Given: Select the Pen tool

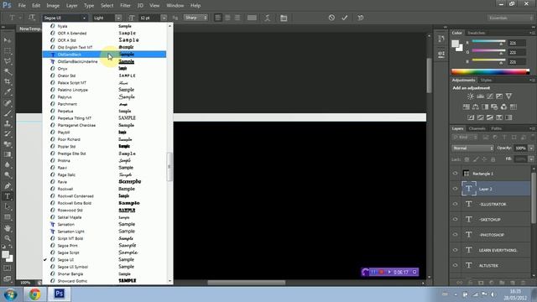Looking at the screenshot, I should (x=8, y=186).
